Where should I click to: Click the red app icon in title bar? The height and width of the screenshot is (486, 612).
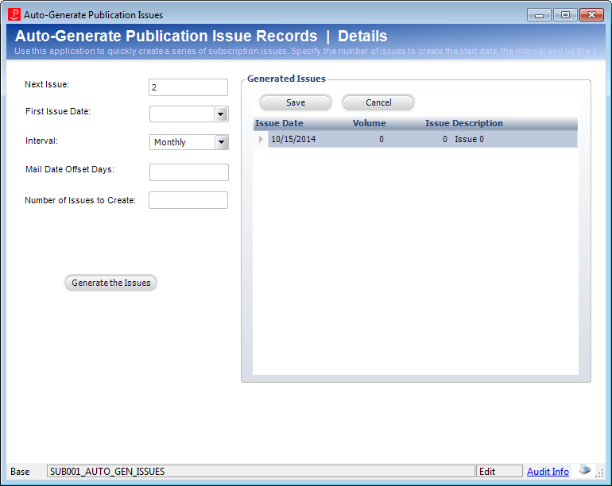14,14
